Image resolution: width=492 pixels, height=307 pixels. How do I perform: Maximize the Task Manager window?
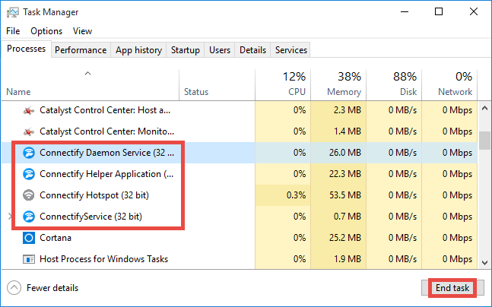[439, 12]
